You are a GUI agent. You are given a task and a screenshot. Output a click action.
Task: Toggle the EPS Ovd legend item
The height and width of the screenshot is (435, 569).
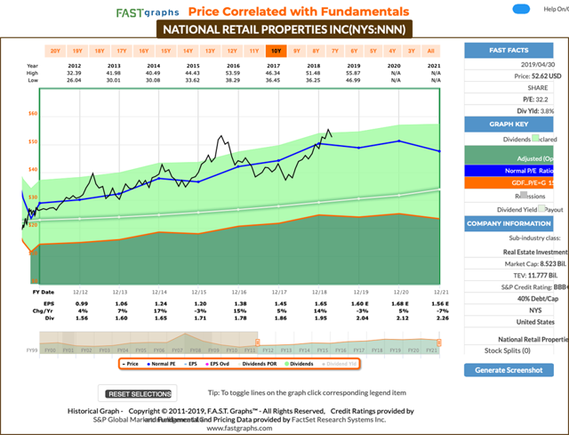[x=217, y=364]
